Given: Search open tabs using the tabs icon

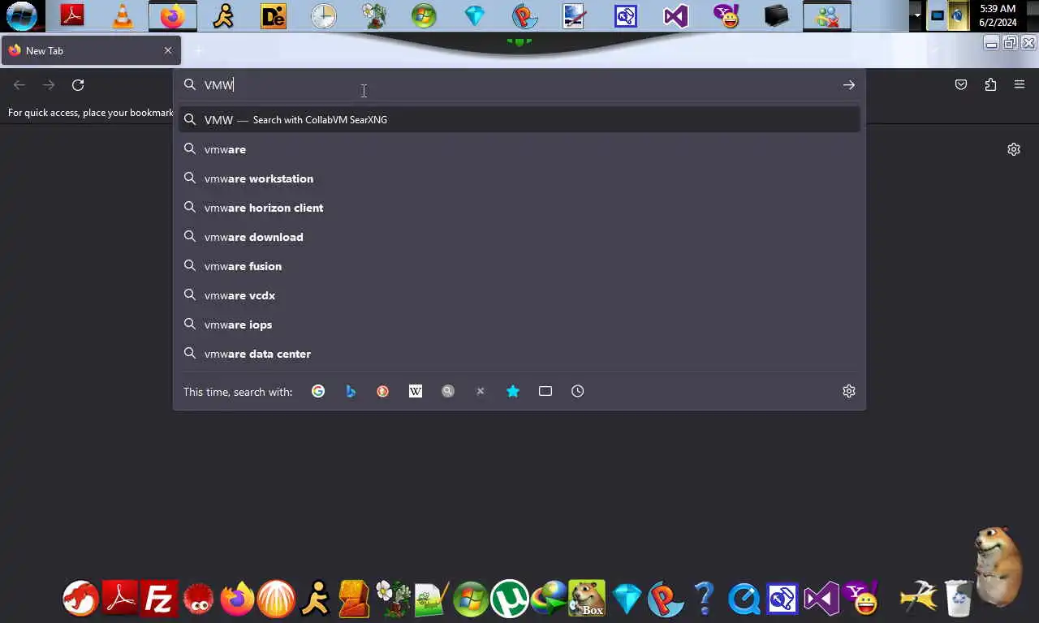Looking at the screenshot, I should 545,391.
